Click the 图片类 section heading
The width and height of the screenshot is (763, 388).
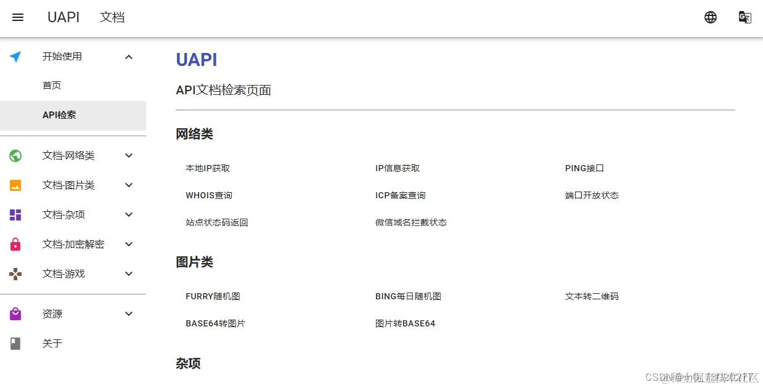194,262
